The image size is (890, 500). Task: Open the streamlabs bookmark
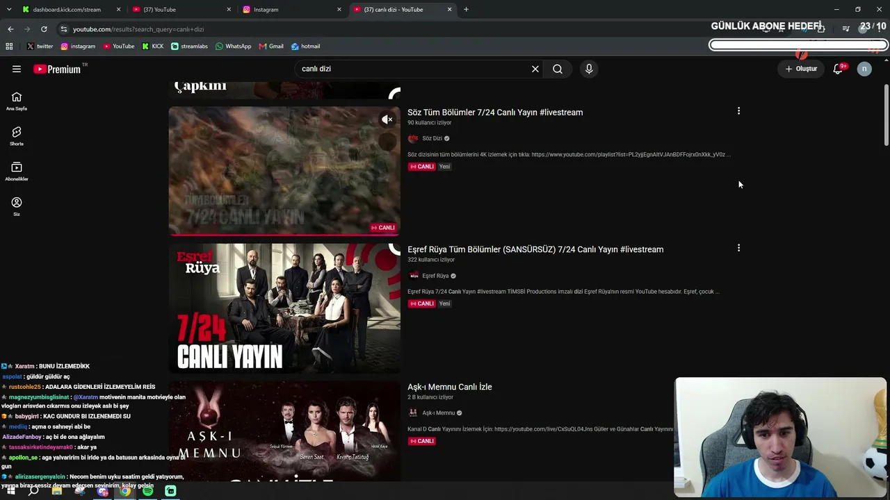coord(189,47)
